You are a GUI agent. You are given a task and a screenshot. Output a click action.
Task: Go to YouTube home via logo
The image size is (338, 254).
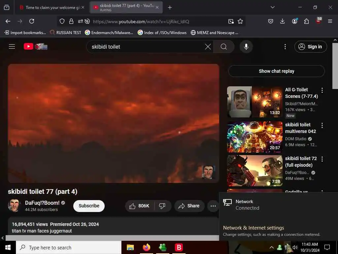pyautogui.click(x=36, y=46)
